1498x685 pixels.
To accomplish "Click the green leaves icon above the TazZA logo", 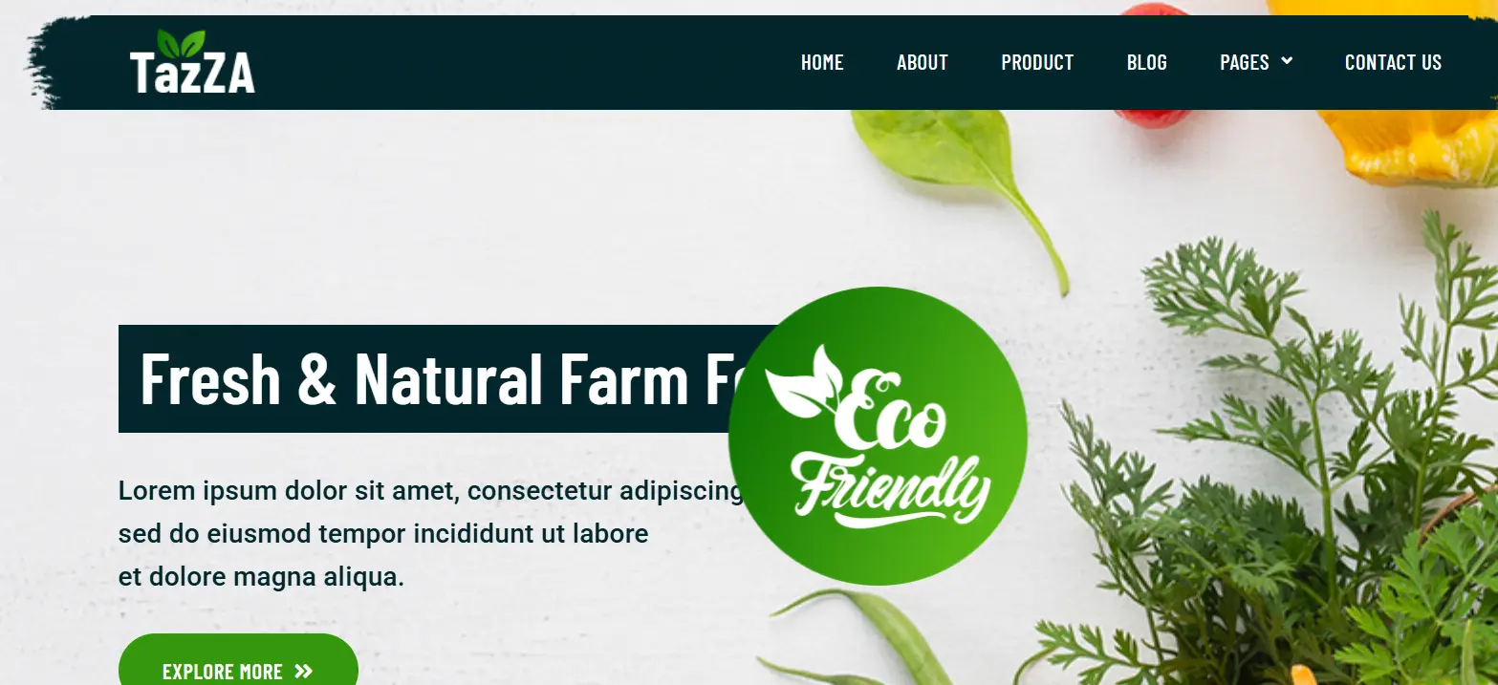I will (x=181, y=44).
